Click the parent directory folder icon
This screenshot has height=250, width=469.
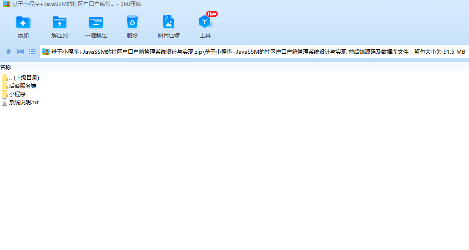(5, 77)
